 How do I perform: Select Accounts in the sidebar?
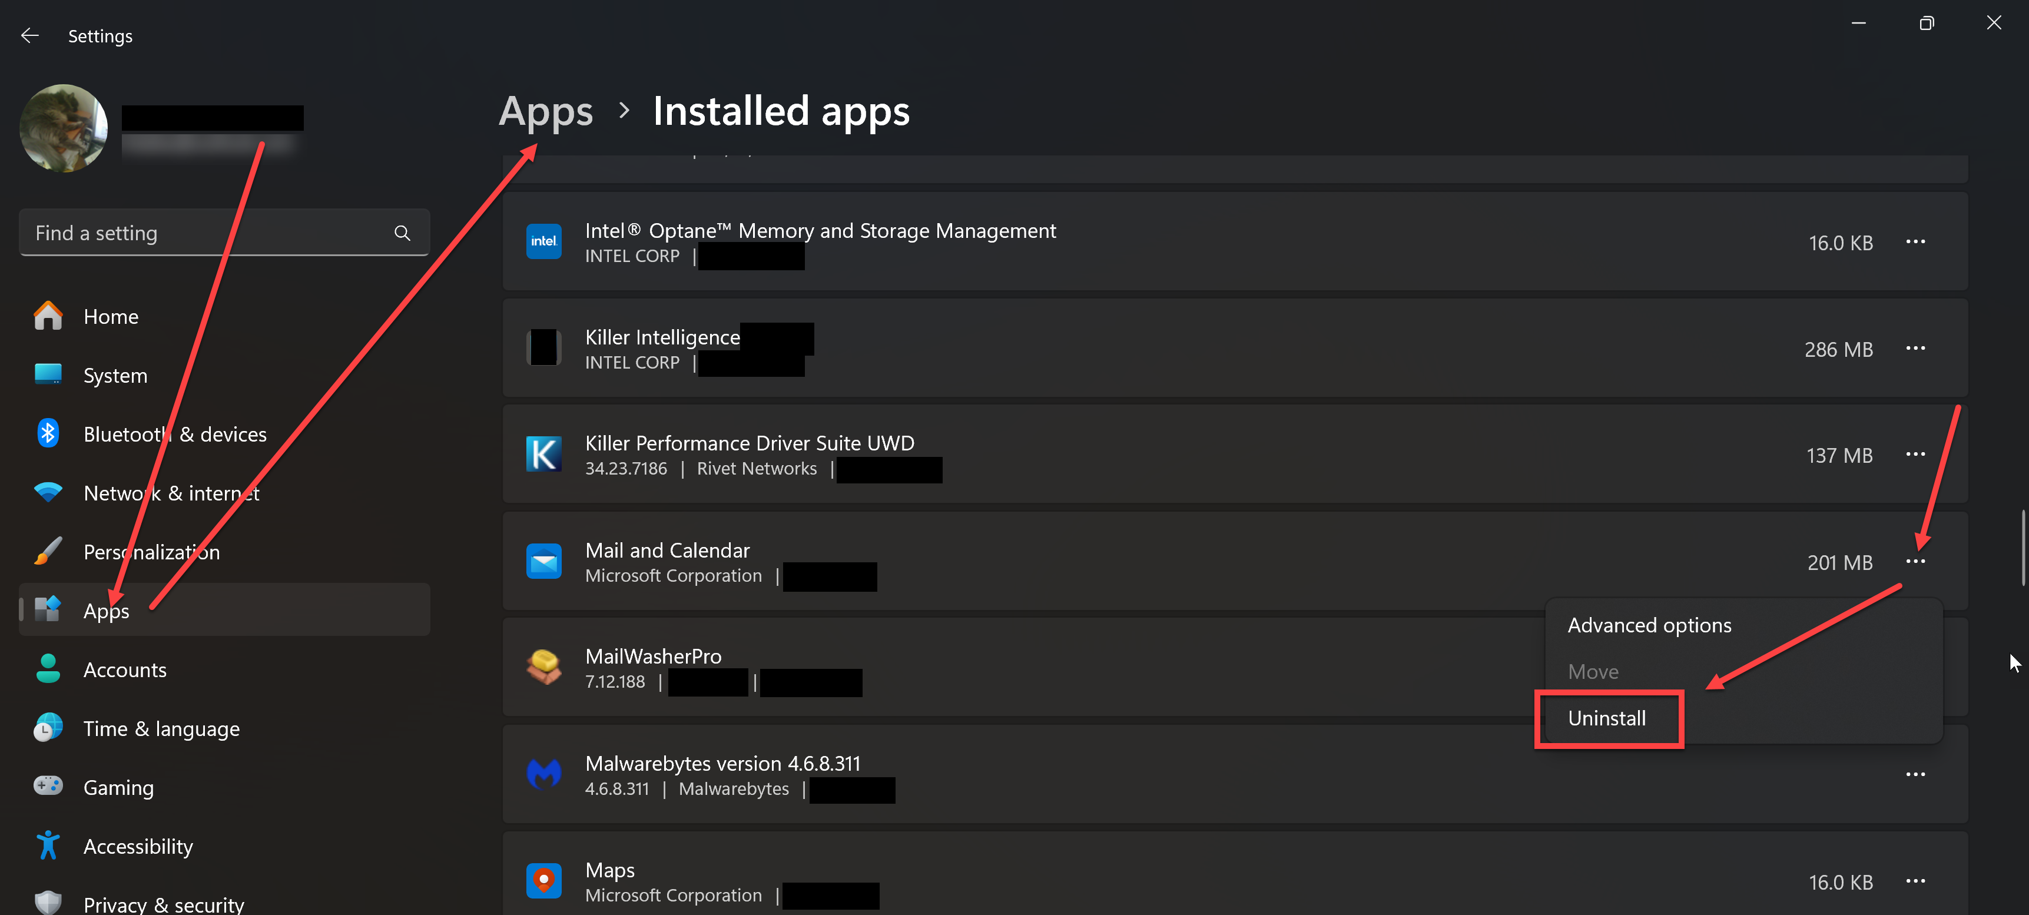coord(124,669)
